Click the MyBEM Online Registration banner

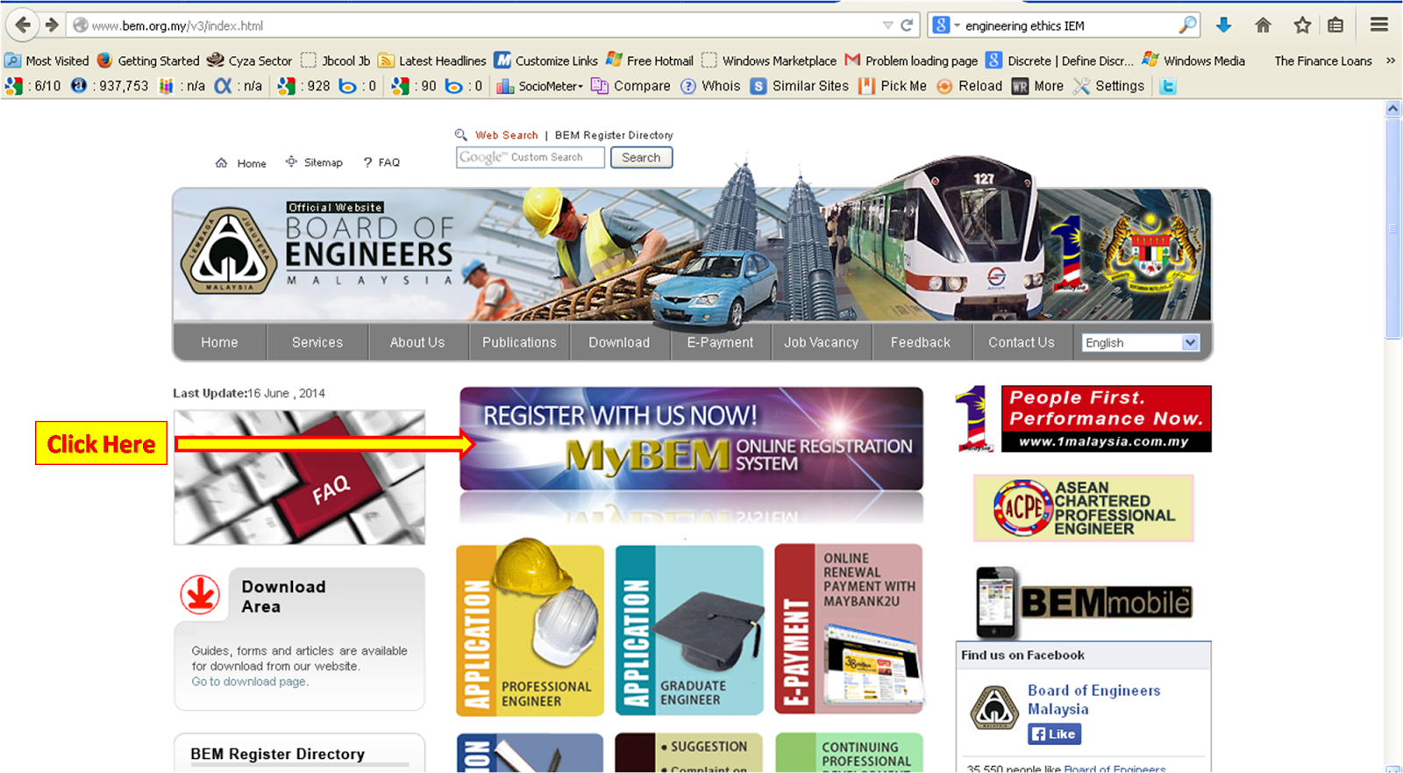691,439
